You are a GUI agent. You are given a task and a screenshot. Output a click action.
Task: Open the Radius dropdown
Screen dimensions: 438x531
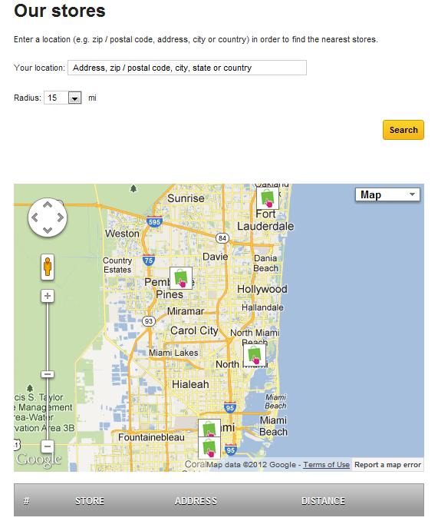click(x=63, y=98)
